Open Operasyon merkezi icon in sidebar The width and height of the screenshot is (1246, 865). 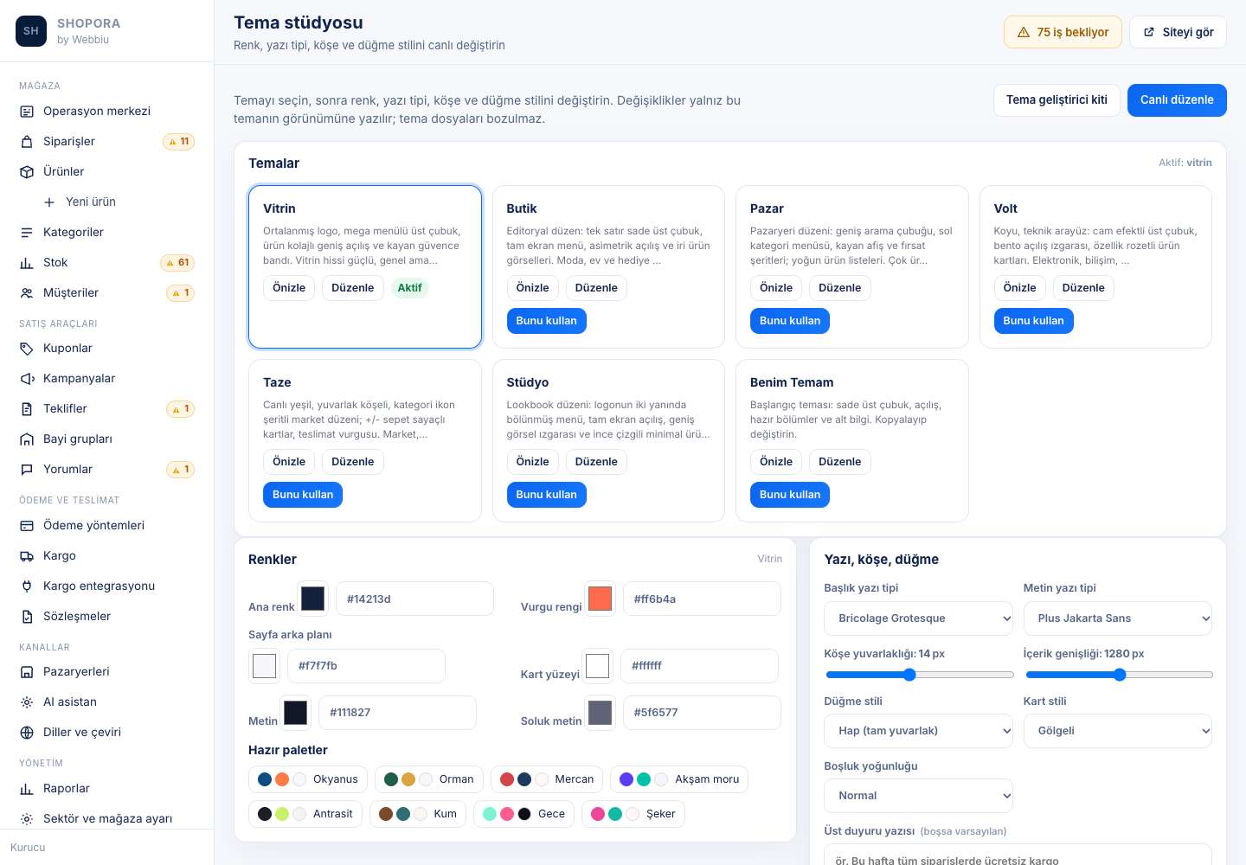pyautogui.click(x=27, y=112)
